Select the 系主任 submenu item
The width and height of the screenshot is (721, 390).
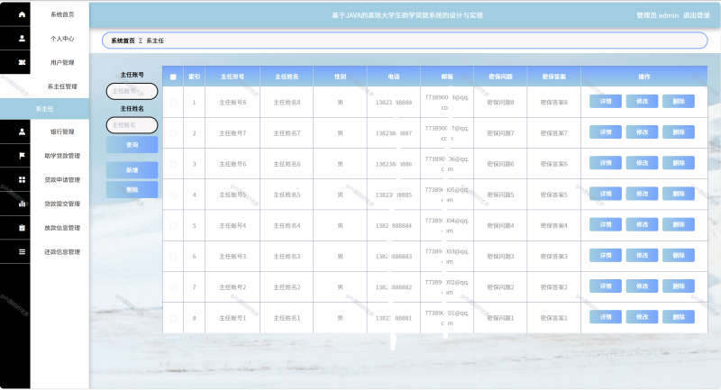(x=45, y=109)
